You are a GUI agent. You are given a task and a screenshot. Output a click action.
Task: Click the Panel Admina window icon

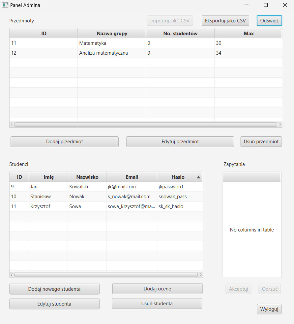pyautogui.click(x=5, y=5)
